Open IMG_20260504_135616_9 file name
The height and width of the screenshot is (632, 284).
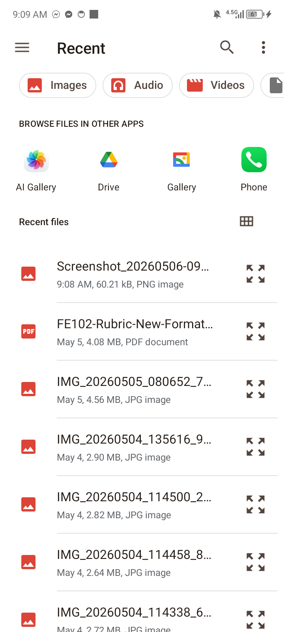point(134,439)
